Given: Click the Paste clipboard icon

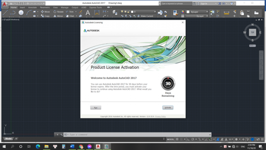Looking at the screenshot, I should tap(242, 13).
